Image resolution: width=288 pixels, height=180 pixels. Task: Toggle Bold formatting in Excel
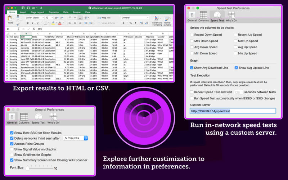(28, 23)
